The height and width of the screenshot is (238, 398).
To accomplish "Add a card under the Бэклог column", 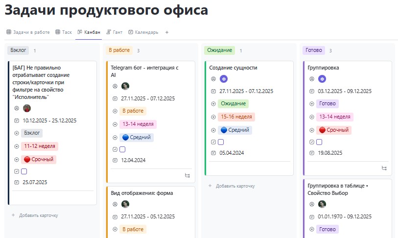I will tap(35, 215).
